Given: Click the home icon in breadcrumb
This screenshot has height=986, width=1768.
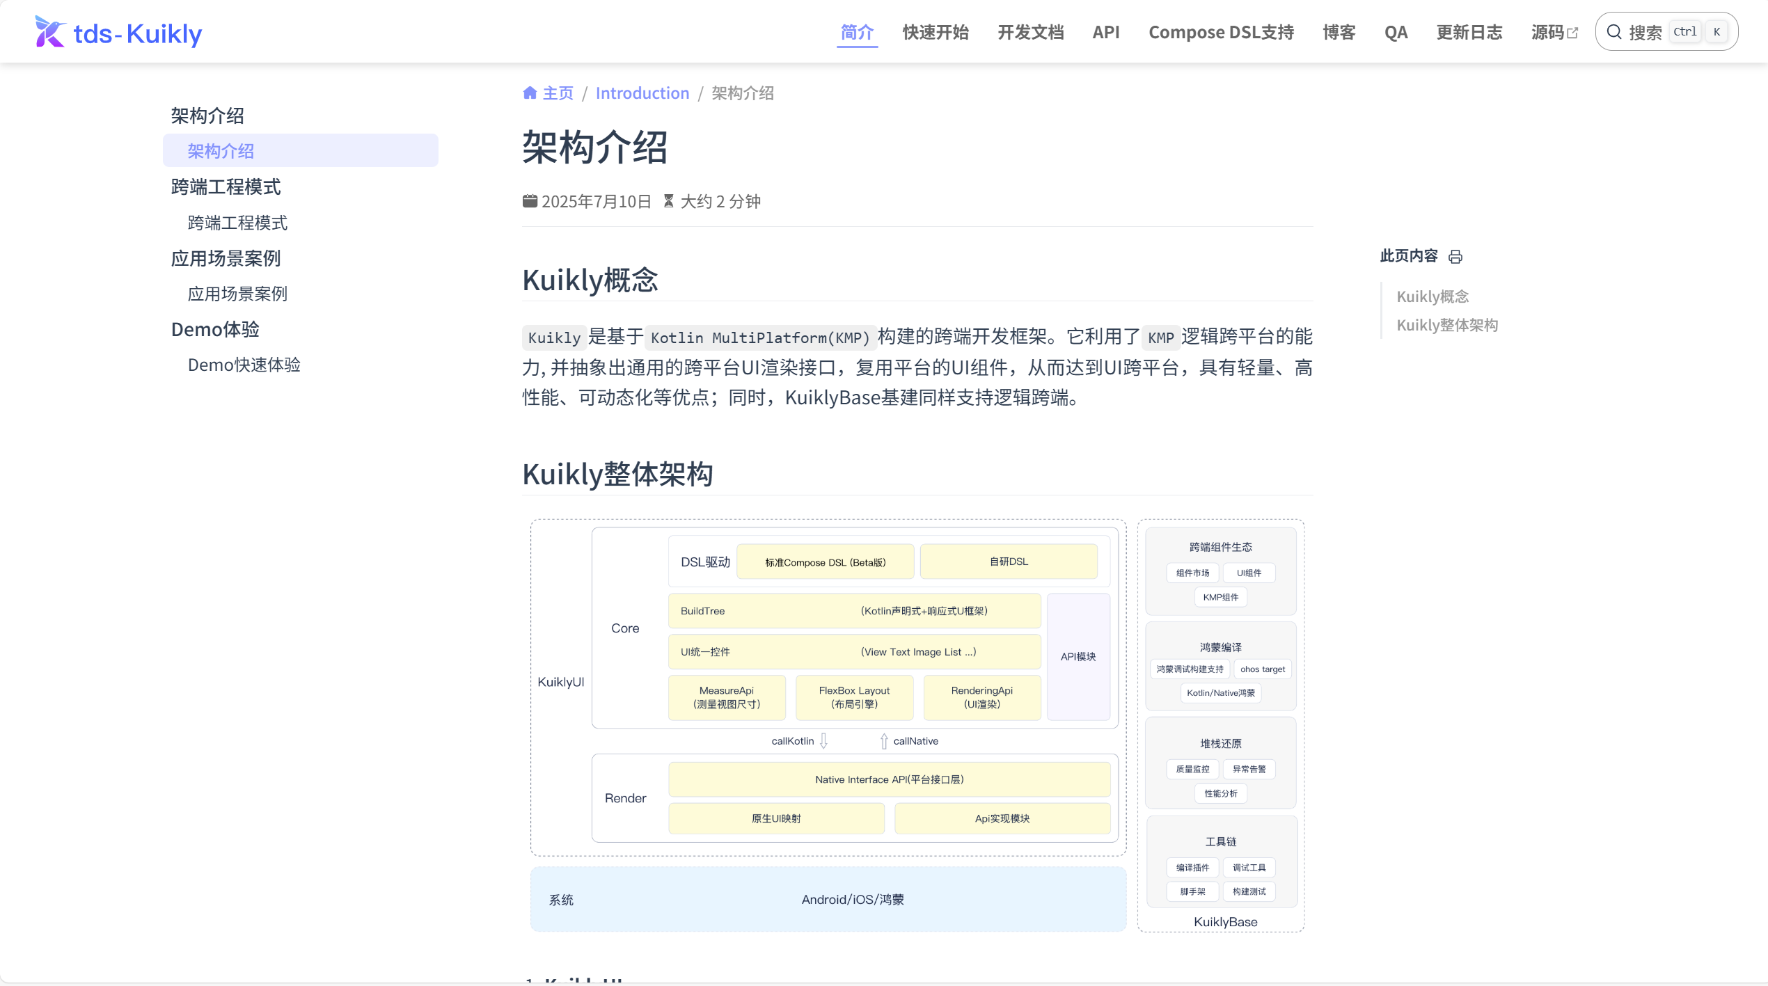Looking at the screenshot, I should click(530, 93).
